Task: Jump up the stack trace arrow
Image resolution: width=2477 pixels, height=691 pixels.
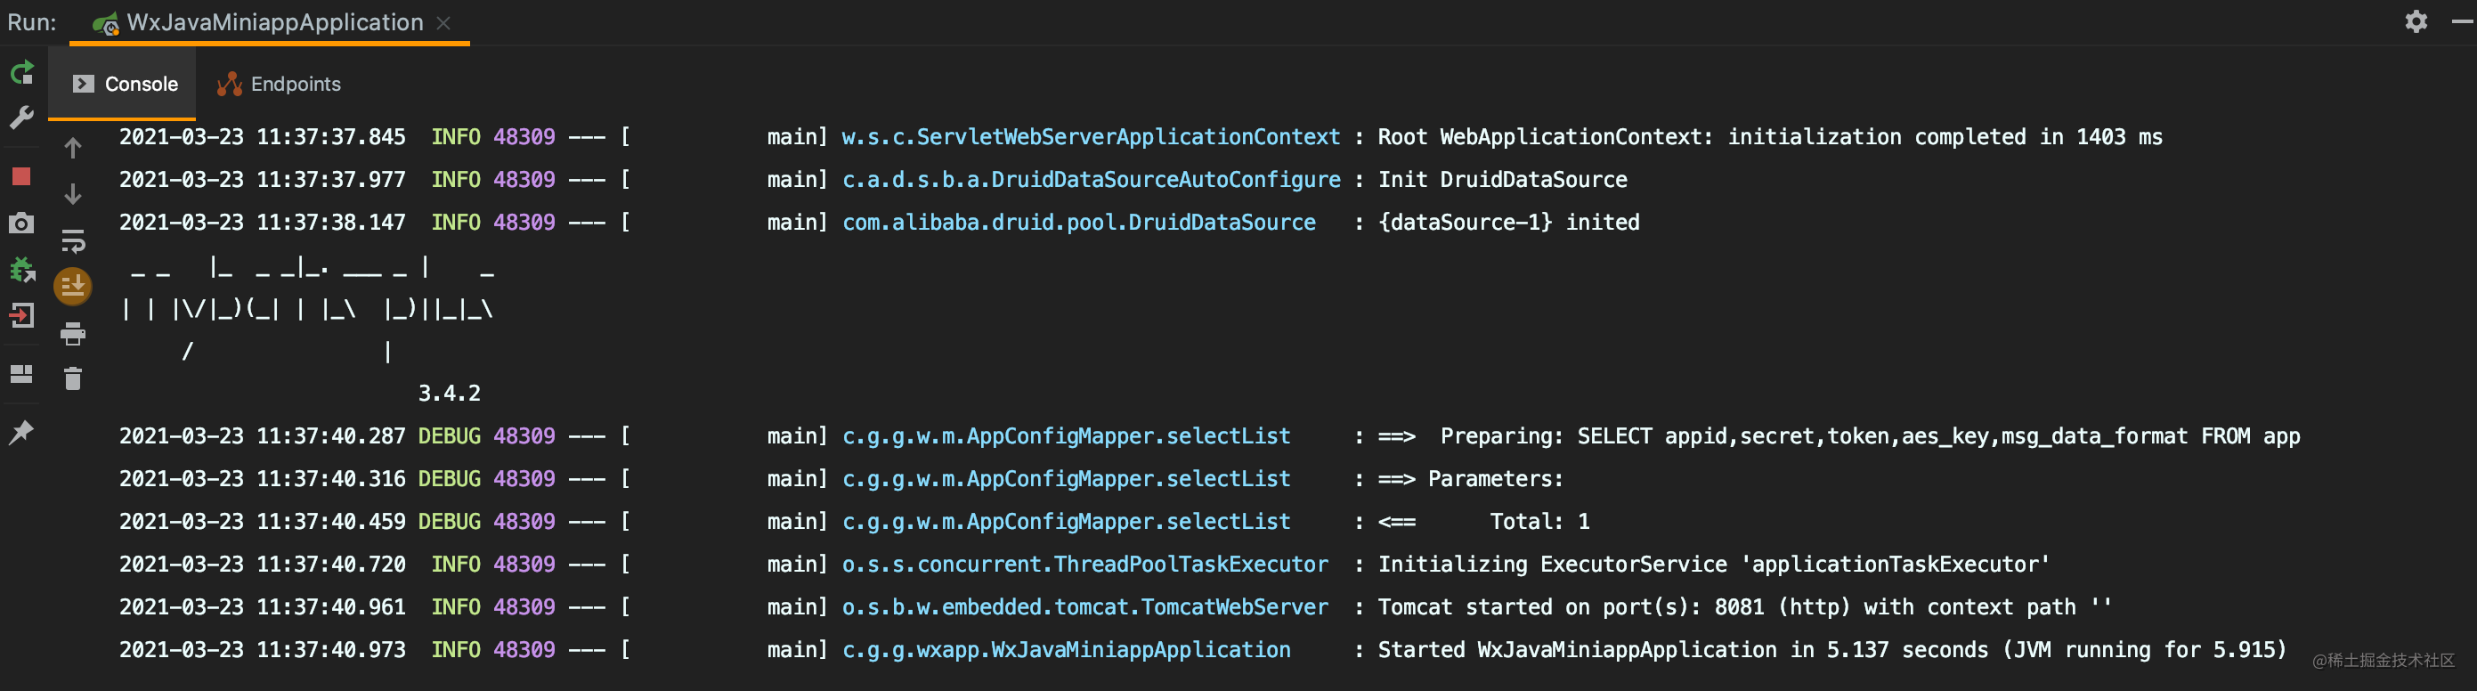Action: tap(73, 148)
